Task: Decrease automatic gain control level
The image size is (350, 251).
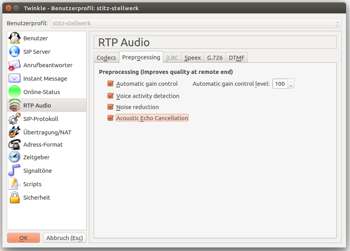Action: pos(291,86)
